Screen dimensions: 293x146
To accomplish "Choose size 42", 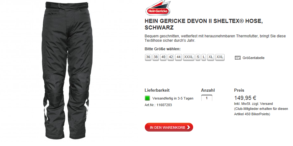I will click(171, 57).
